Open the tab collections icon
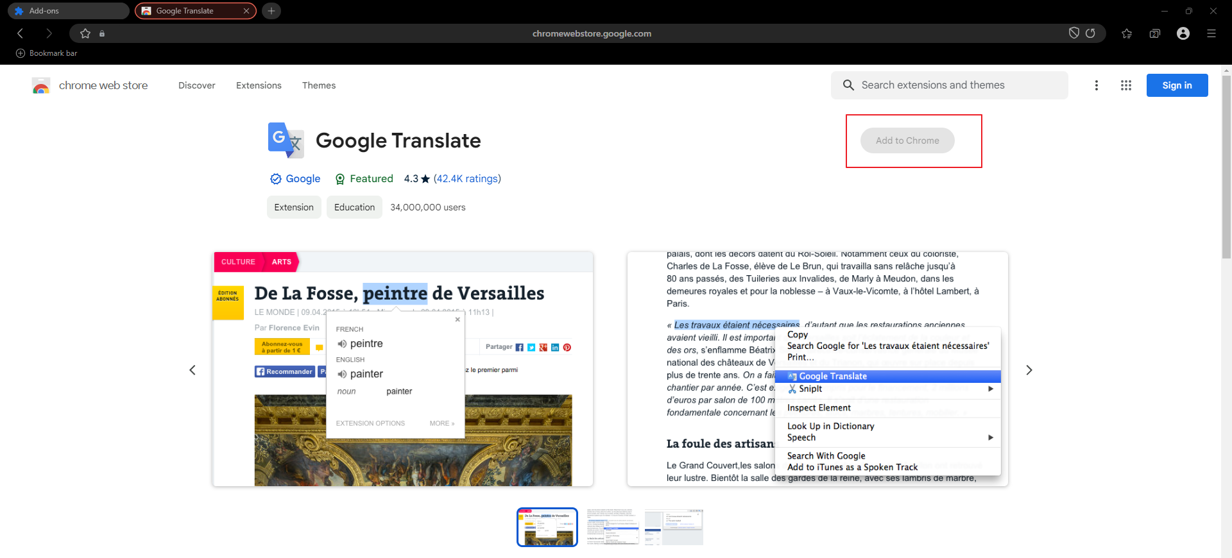Image resolution: width=1232 pixels, height=558 pixels. point(1155,33)
